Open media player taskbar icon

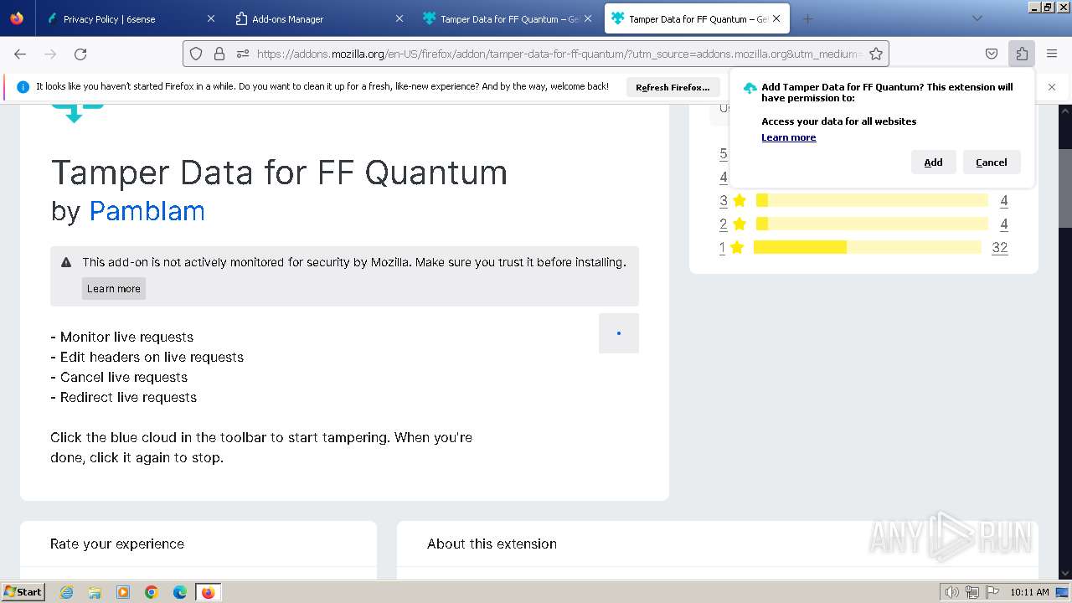tap(123, 592)
